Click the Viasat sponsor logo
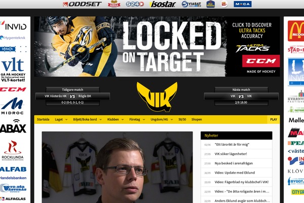The width and height of the screenshot is (304, 203). pos(192,4)
